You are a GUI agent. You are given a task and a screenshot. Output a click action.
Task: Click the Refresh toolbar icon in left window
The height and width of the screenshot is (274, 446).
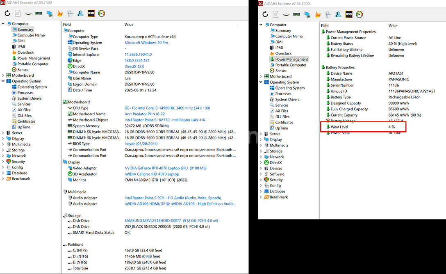[7, 14]
